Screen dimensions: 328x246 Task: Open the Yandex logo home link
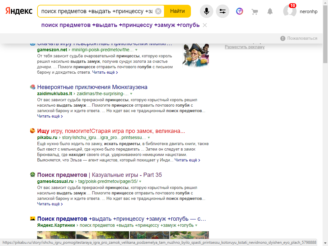click(19, 11)
